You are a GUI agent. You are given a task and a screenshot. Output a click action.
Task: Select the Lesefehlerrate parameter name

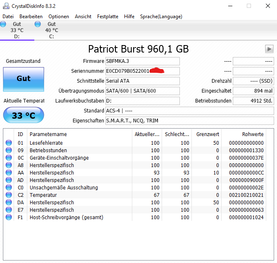click(46, 143)
